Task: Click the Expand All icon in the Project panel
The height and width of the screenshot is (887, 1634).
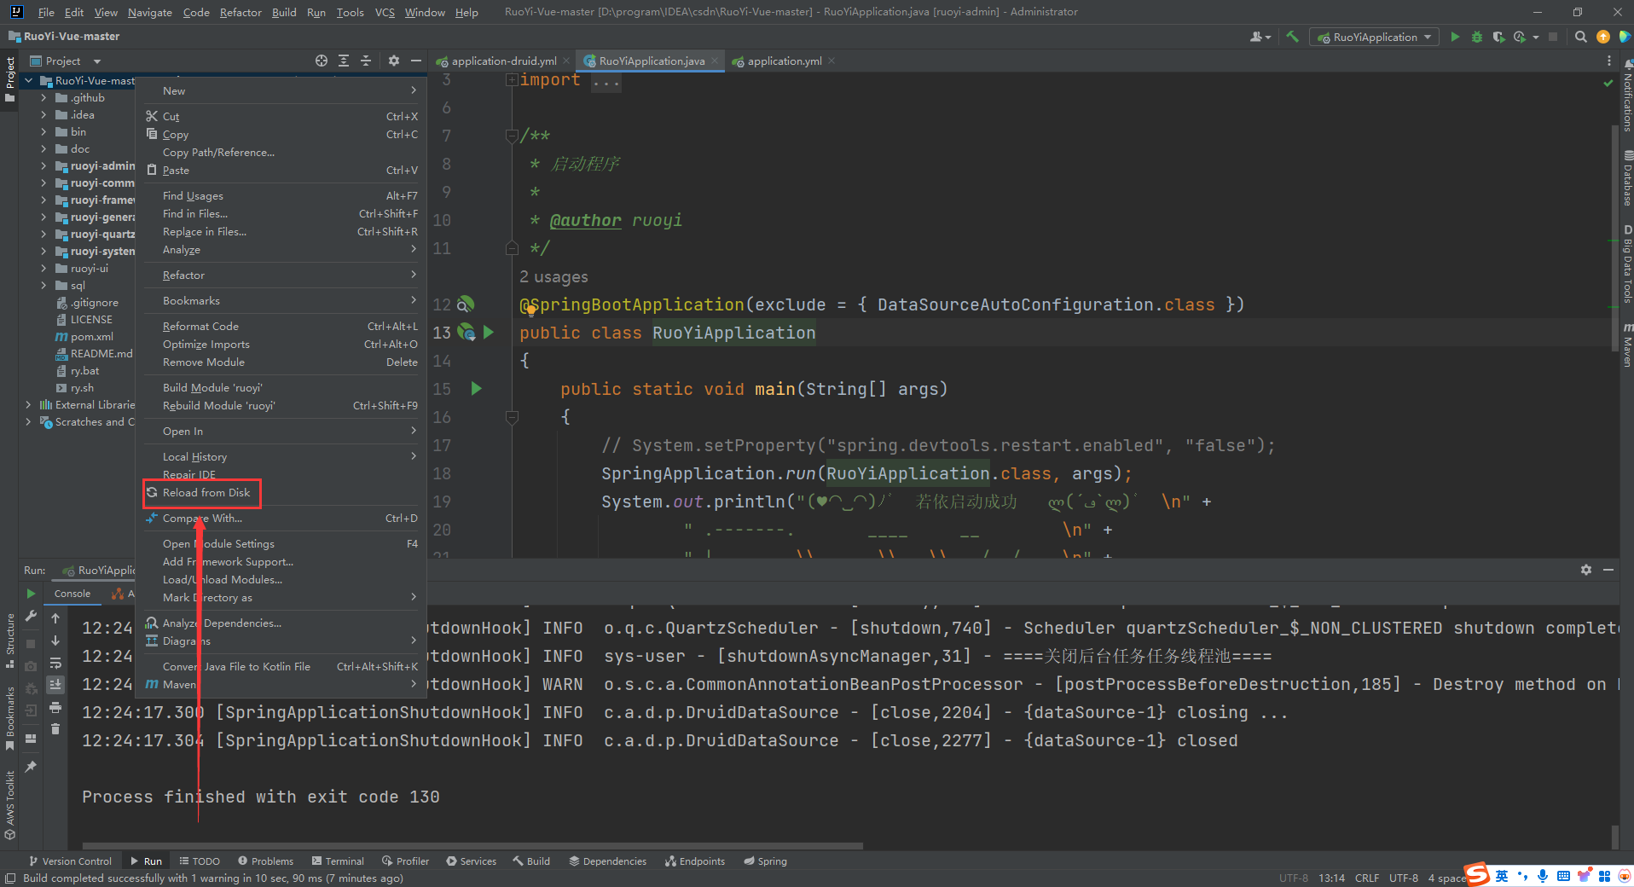Action: (x=344, y=61)
